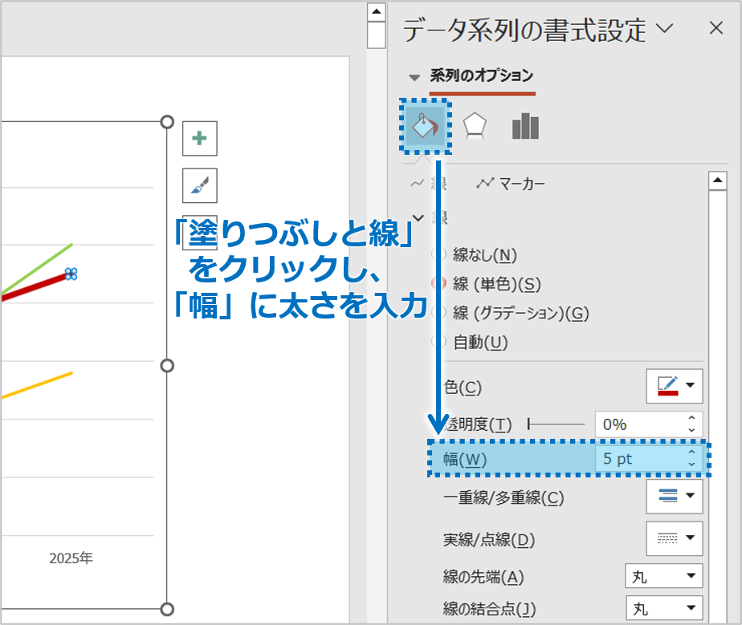
Task: Open the 色(C) dropdown arrow
Action: [x=691, y=385]
